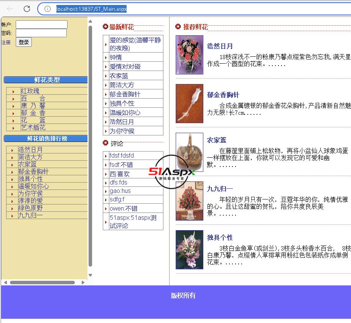351x323 pixels.
Task: Click the sidebar scroll up arrow
Action: 90,21
